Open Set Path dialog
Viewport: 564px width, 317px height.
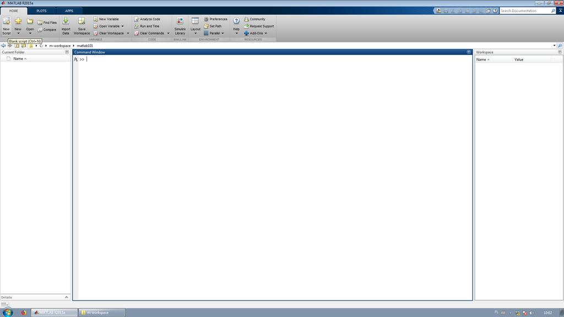click(213, 26)
